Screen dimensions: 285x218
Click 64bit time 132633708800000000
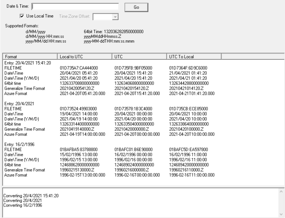point(79,83)
